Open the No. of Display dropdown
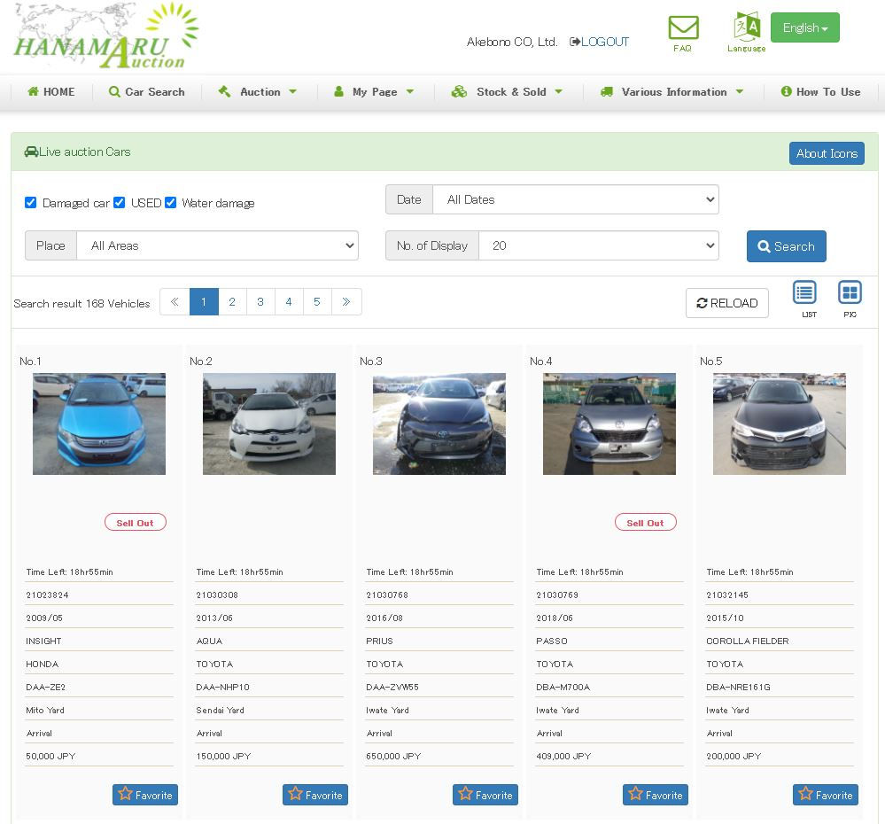This screenshot has height=824, width=885. pos(598,245)
